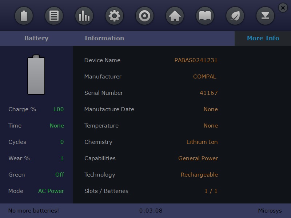
Task: Open the Settings gear icon
Action: click(114, 16)
